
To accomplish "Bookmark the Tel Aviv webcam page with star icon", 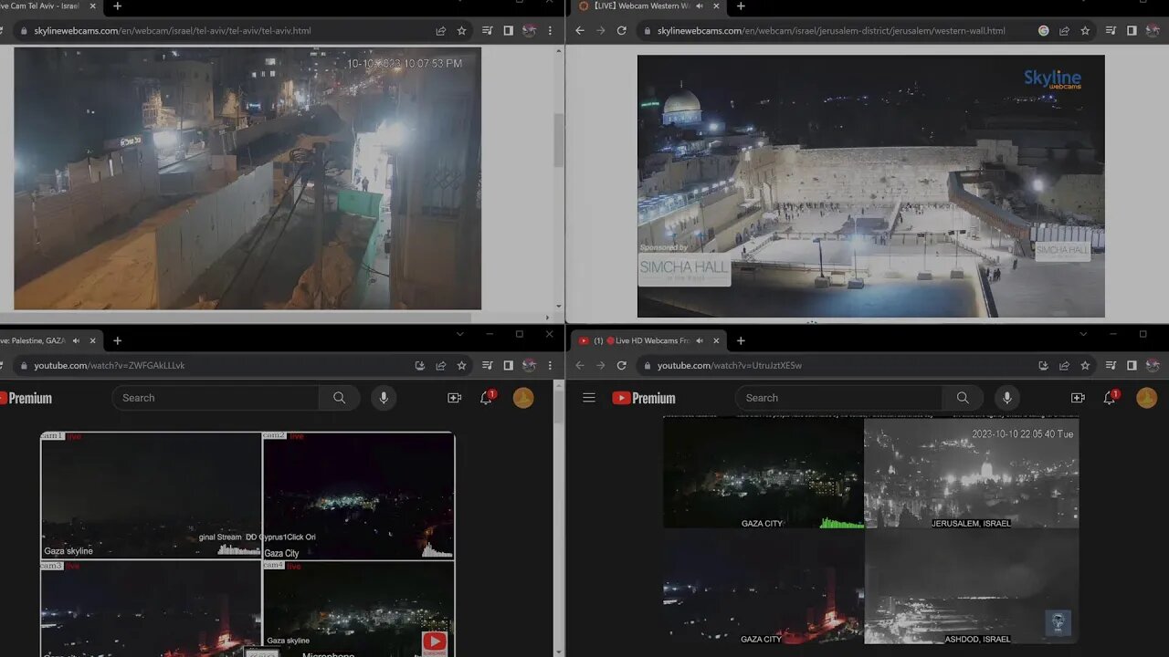I will (462, 31).
